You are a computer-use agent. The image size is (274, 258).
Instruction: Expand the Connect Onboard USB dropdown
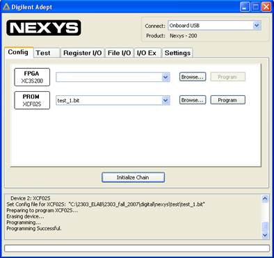tap(257, 25)
